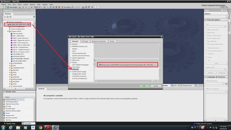The height and width of the screenshot is (130, 231).
Task: Select Protection in dialog navigation tree
Action: click(75, 69)
